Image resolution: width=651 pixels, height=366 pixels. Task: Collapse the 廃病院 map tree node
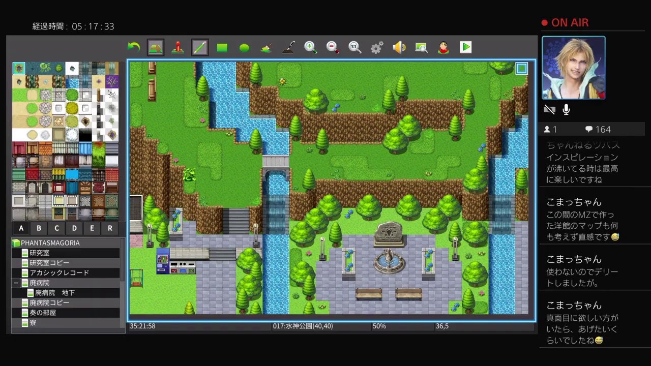click(16, 283)
